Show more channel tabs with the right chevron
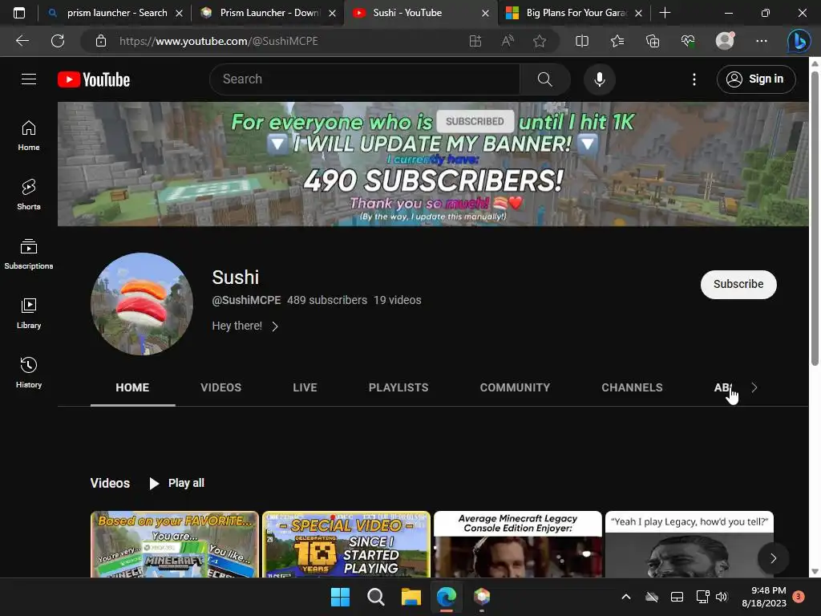The height and width of the screenshot is (616, 821). tap(754, 387)
